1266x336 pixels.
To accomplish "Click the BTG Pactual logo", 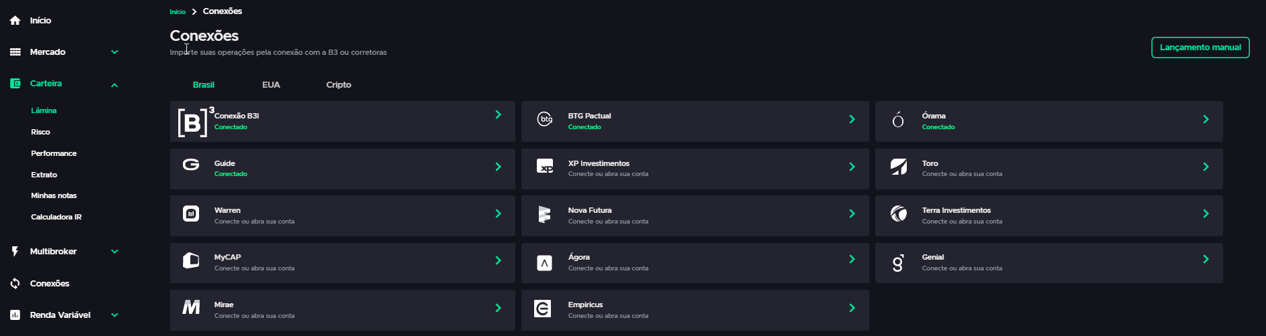I will point(545,120).
